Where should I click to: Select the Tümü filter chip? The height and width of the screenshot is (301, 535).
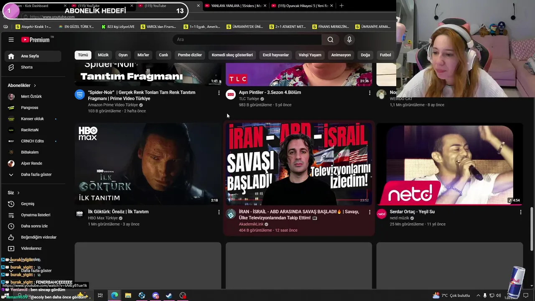point(83,55)
